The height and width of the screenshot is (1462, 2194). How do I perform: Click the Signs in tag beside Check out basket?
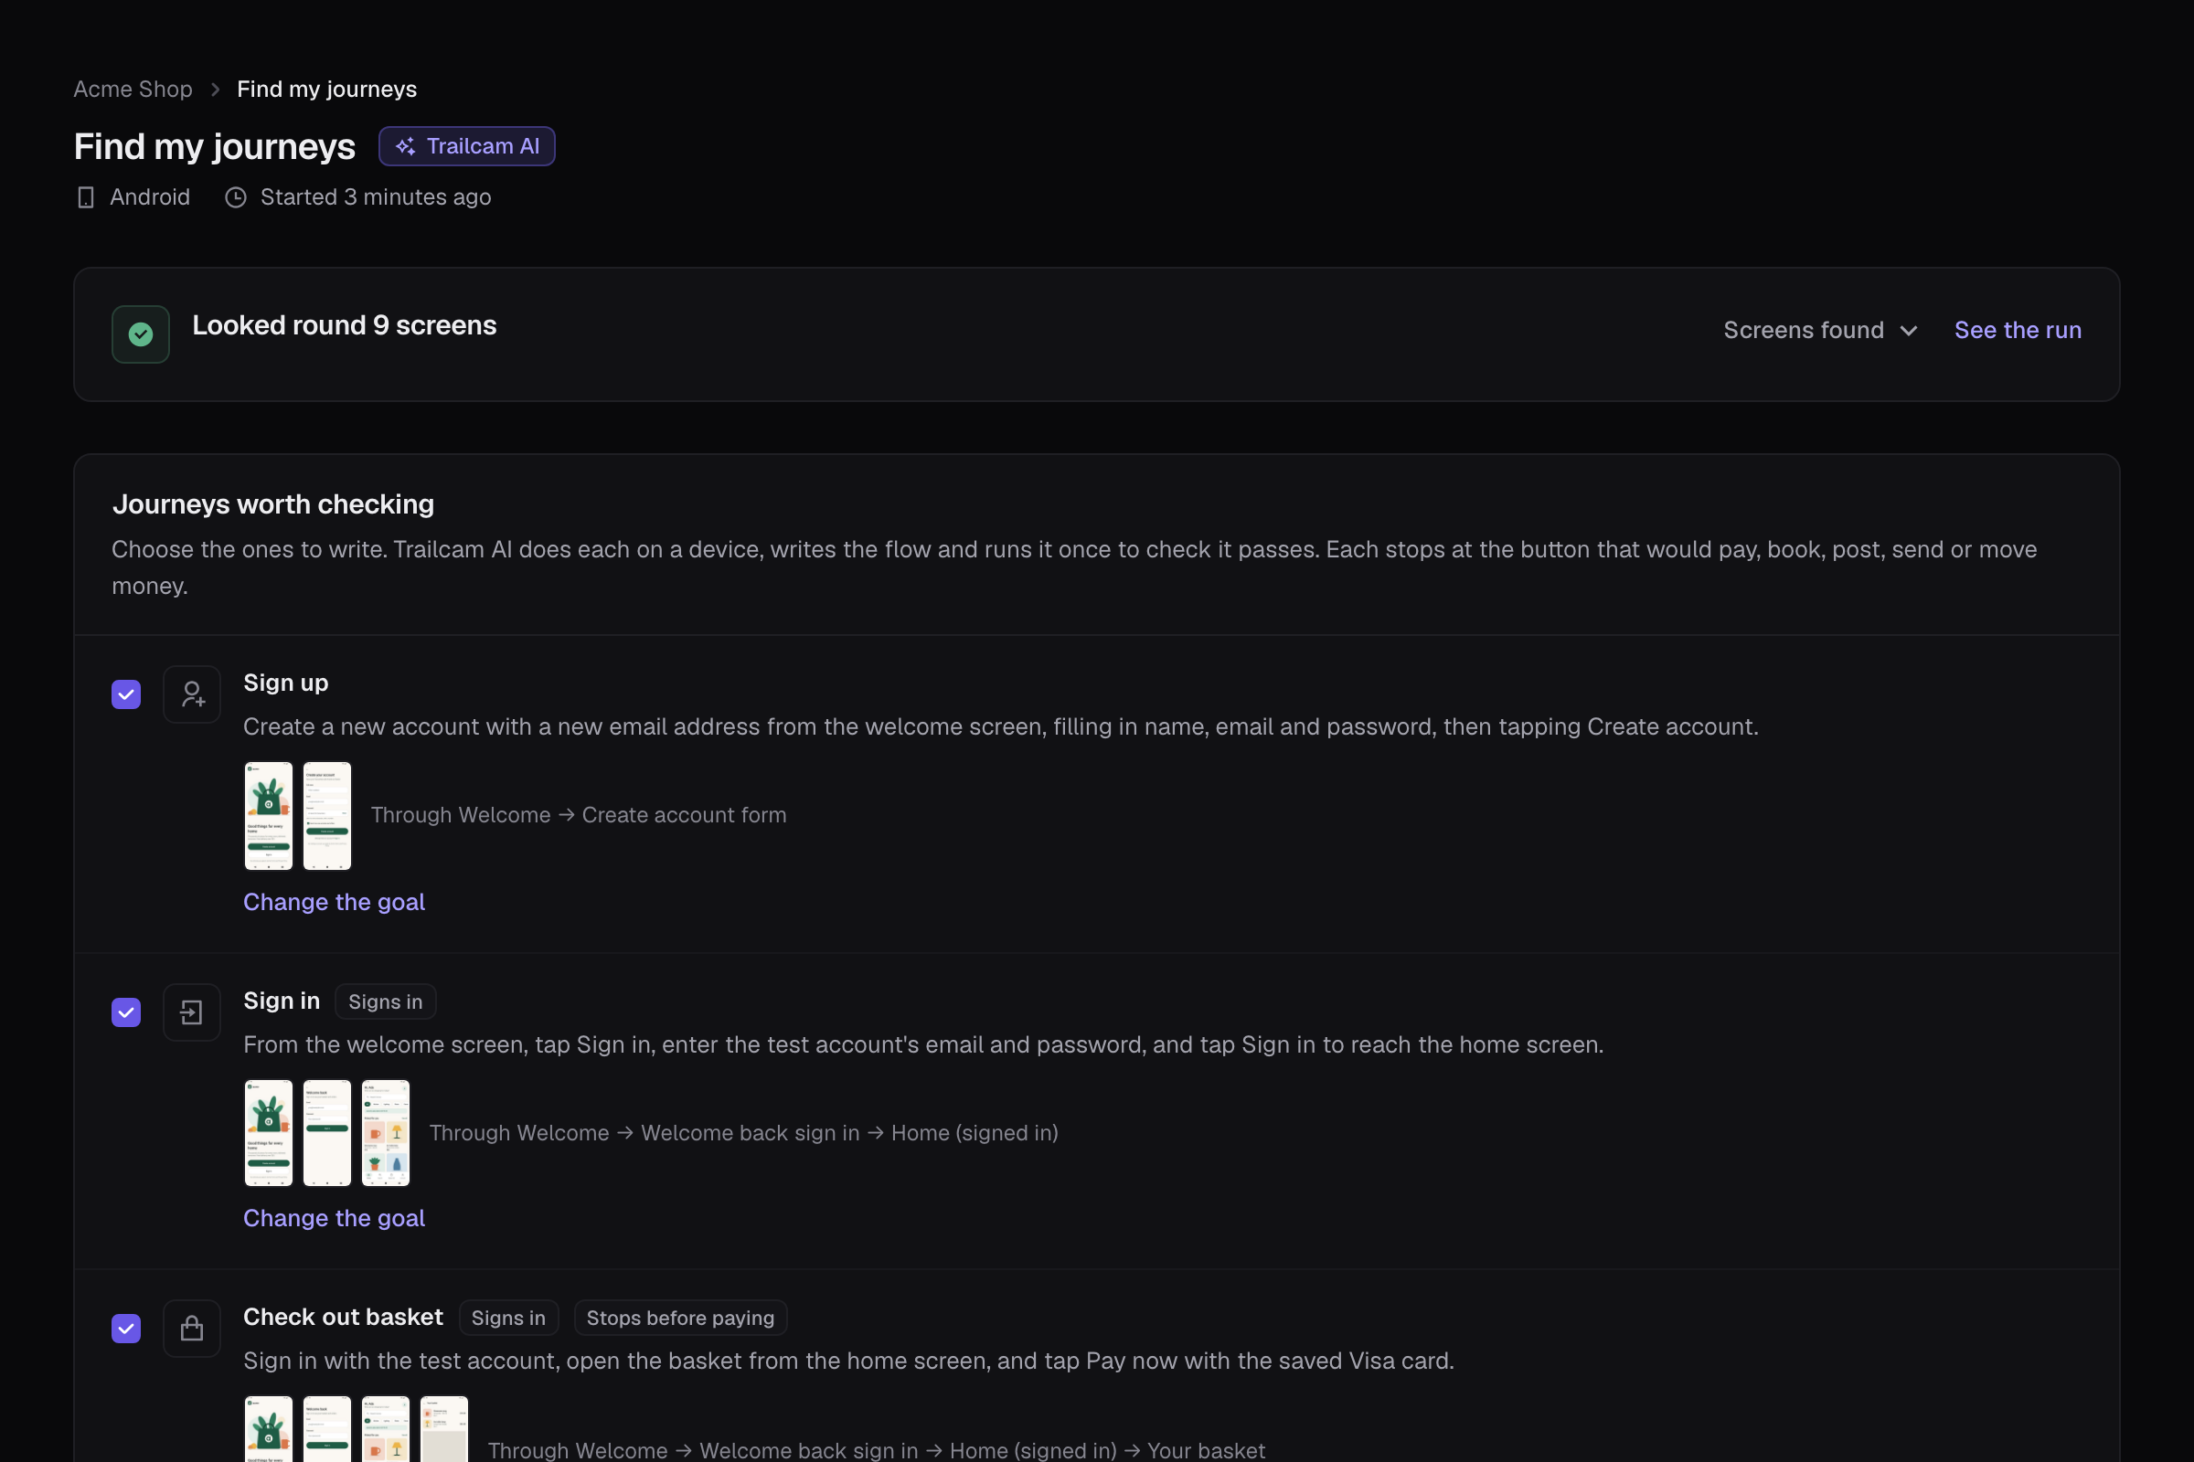tap(508, 1318)
